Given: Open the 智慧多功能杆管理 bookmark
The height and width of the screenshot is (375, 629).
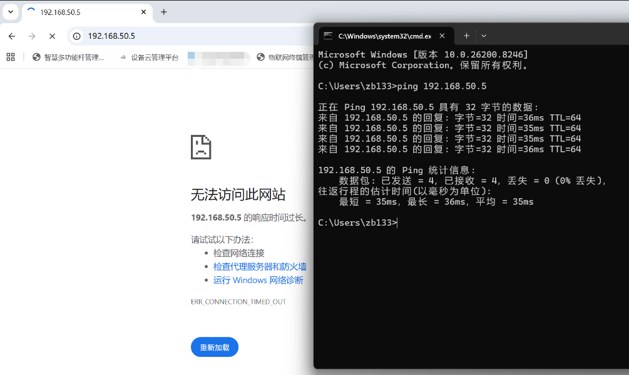Looking at the screenshot, I should (x=68, y=57).
